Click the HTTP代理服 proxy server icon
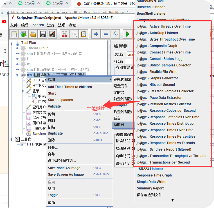214x208 pixels. click(x=23, y=144)
